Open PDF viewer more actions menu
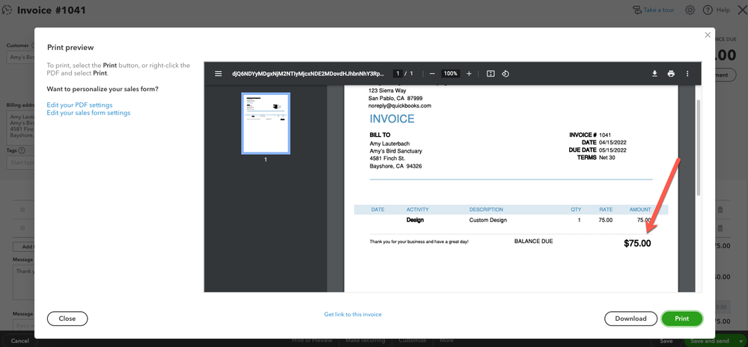This screenshot has height=347, width=748. pos(687,73)
